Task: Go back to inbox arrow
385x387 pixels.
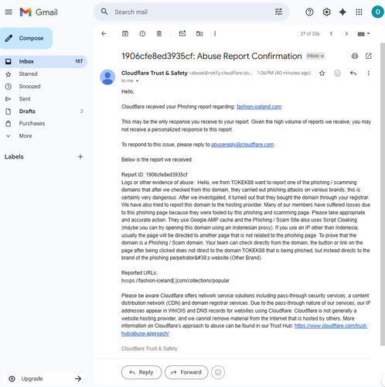Action: tap(104, 33)
